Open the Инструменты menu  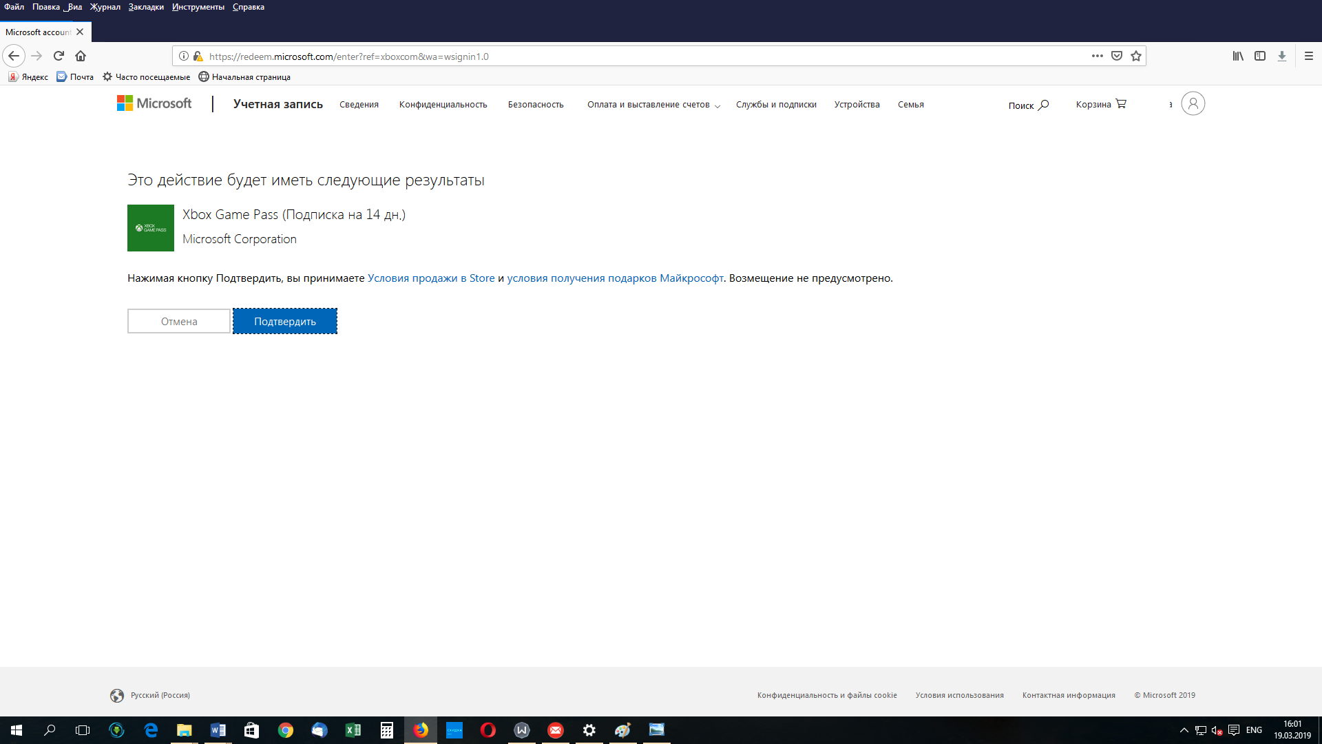pos(198,7)
